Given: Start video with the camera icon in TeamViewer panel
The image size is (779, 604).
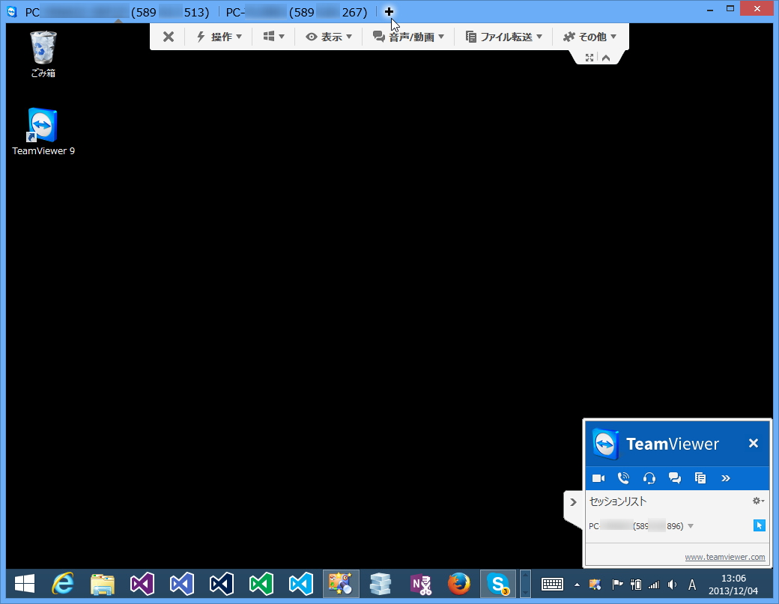Looking at the screenshot, I should point(598,478).
